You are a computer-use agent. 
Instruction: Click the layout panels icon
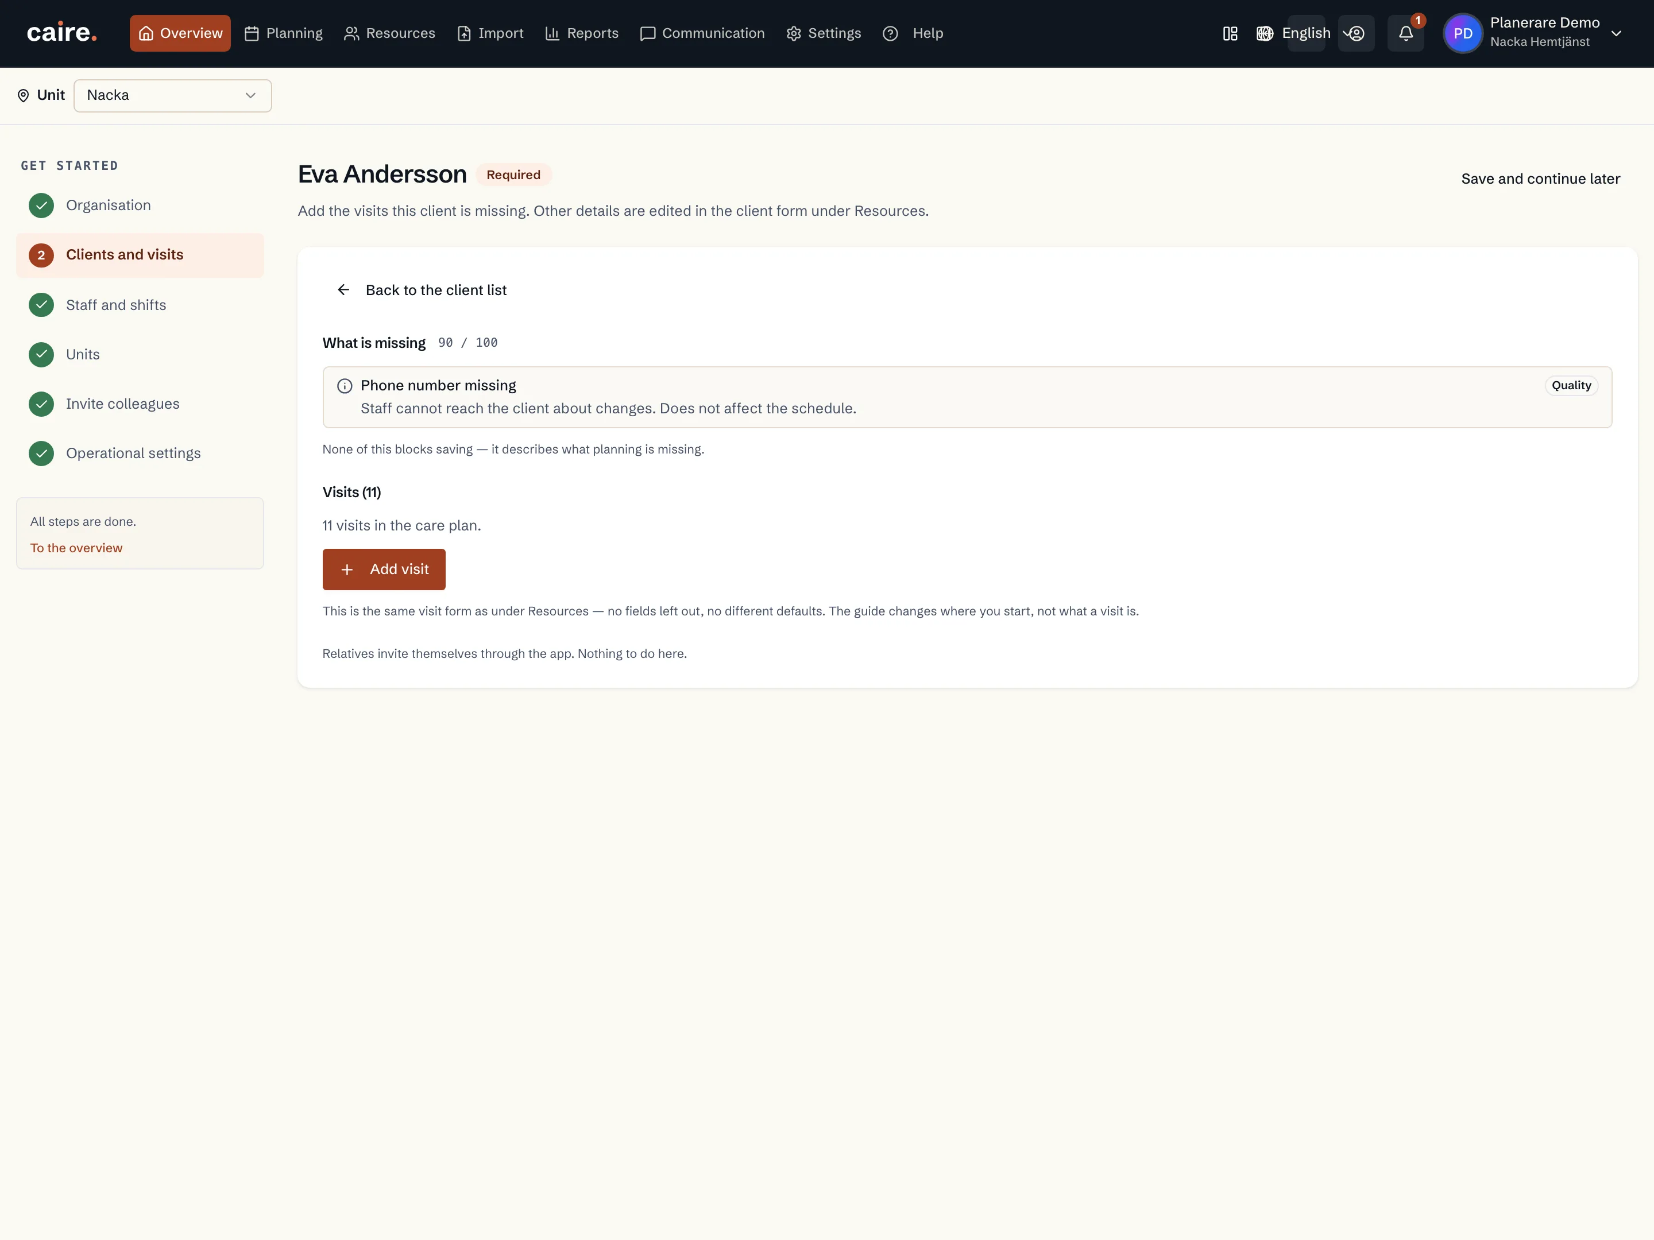point(1230,34)
